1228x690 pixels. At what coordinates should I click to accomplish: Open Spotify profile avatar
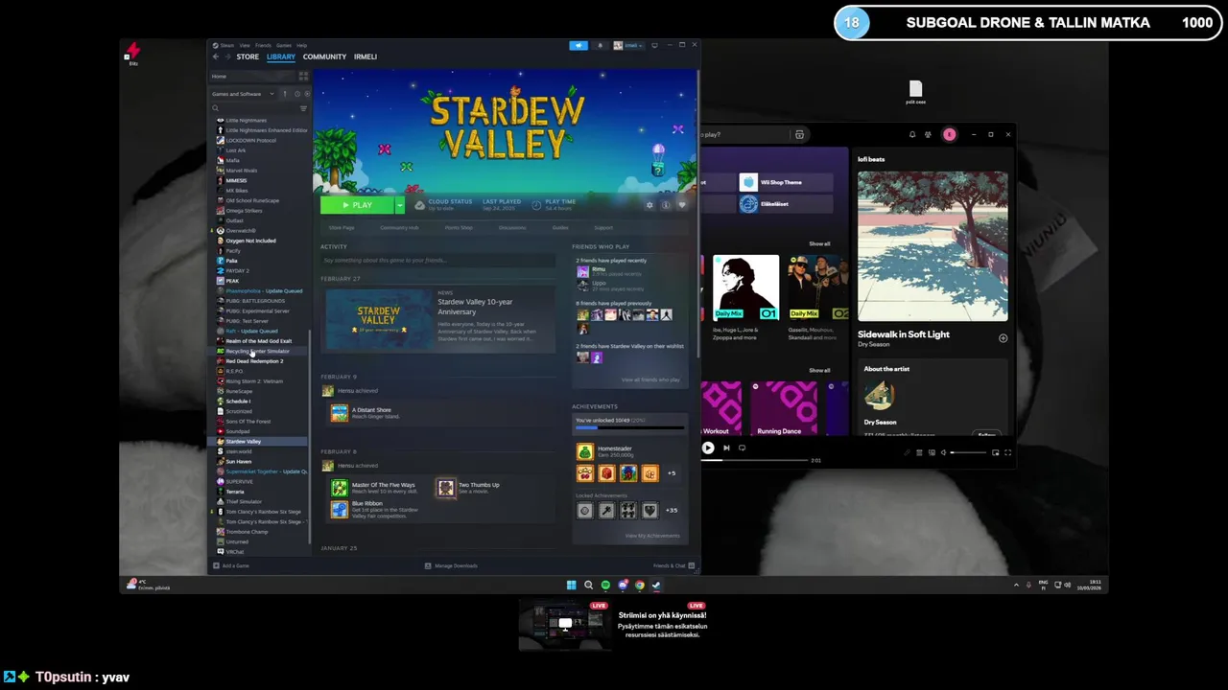pos(950,134)
